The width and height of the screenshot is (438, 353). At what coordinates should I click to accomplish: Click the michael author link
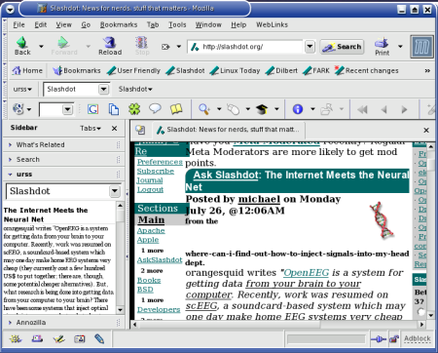pyautogui.click(x=259, y=199)
